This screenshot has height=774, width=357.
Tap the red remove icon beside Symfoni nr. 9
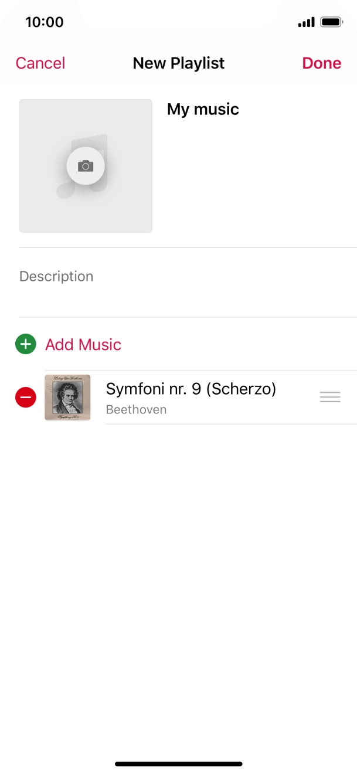[x=26, y=398]
